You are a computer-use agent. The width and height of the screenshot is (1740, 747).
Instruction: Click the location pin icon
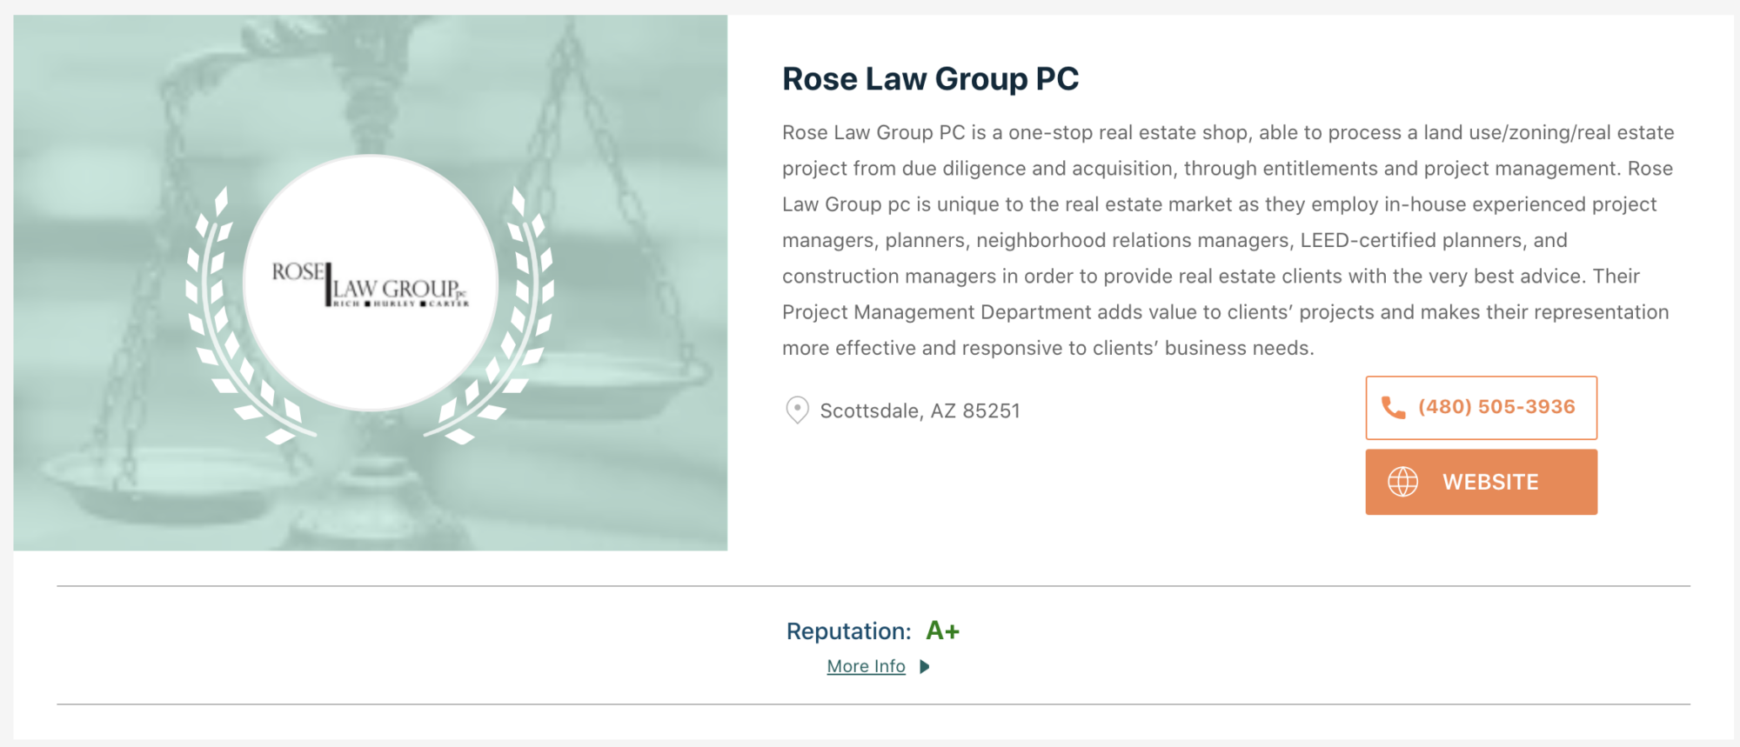click(797, 410)
